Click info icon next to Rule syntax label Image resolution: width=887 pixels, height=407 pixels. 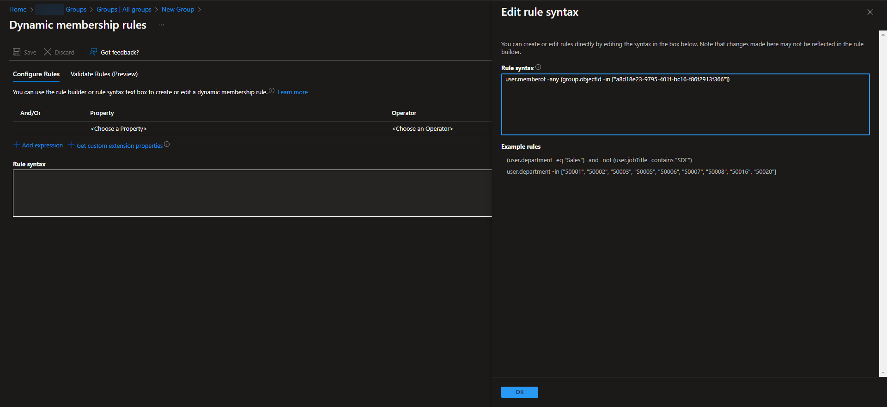538,67
